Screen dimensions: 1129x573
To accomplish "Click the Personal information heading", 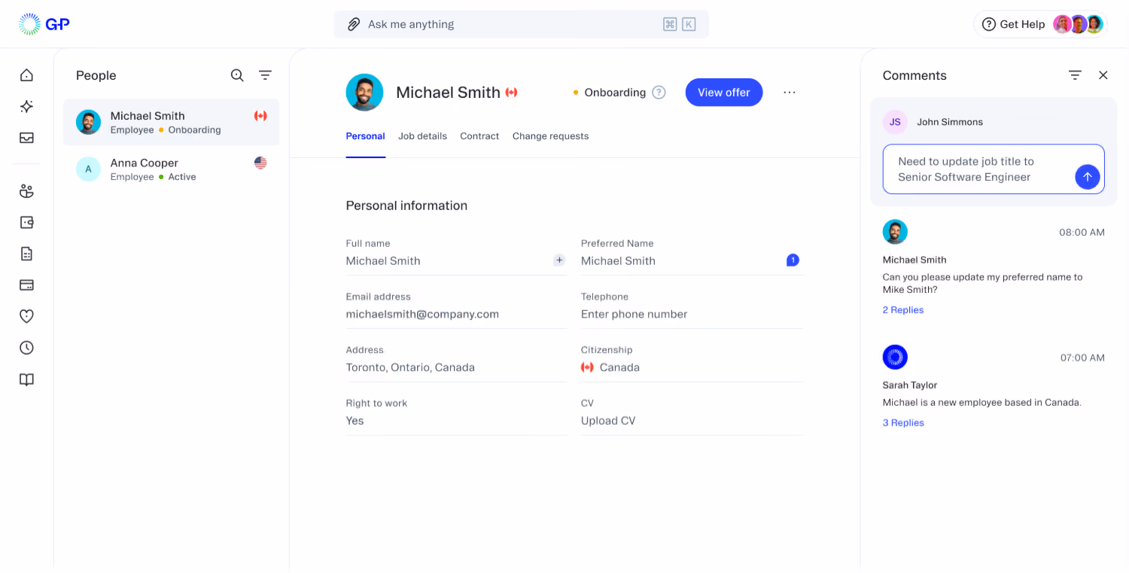I will point(406,206).
